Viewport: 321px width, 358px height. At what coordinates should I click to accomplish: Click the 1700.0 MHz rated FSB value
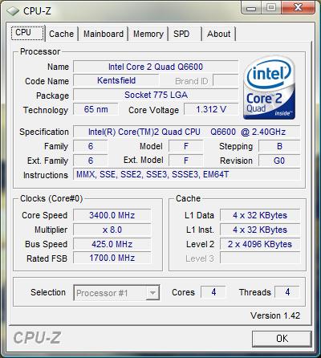(112, 258)
